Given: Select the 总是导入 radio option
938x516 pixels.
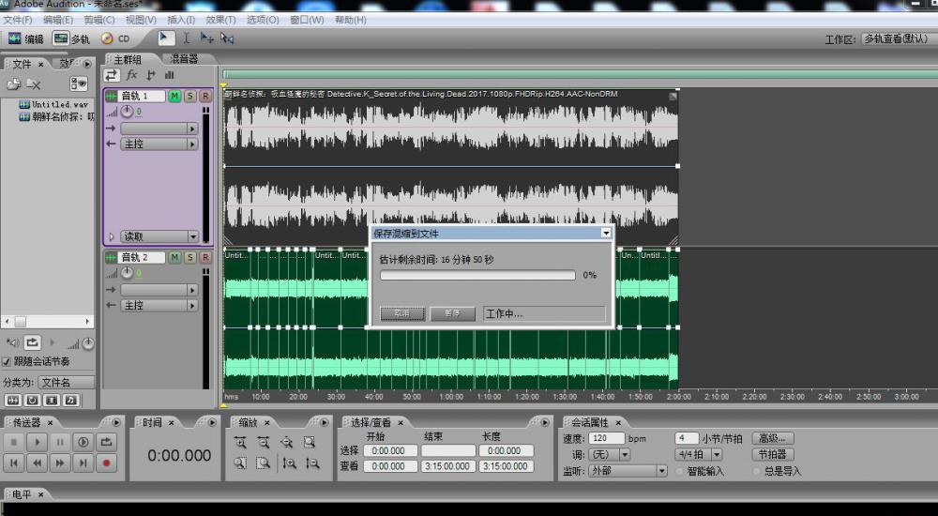Looking at the screenshot, I should point(757,471).
